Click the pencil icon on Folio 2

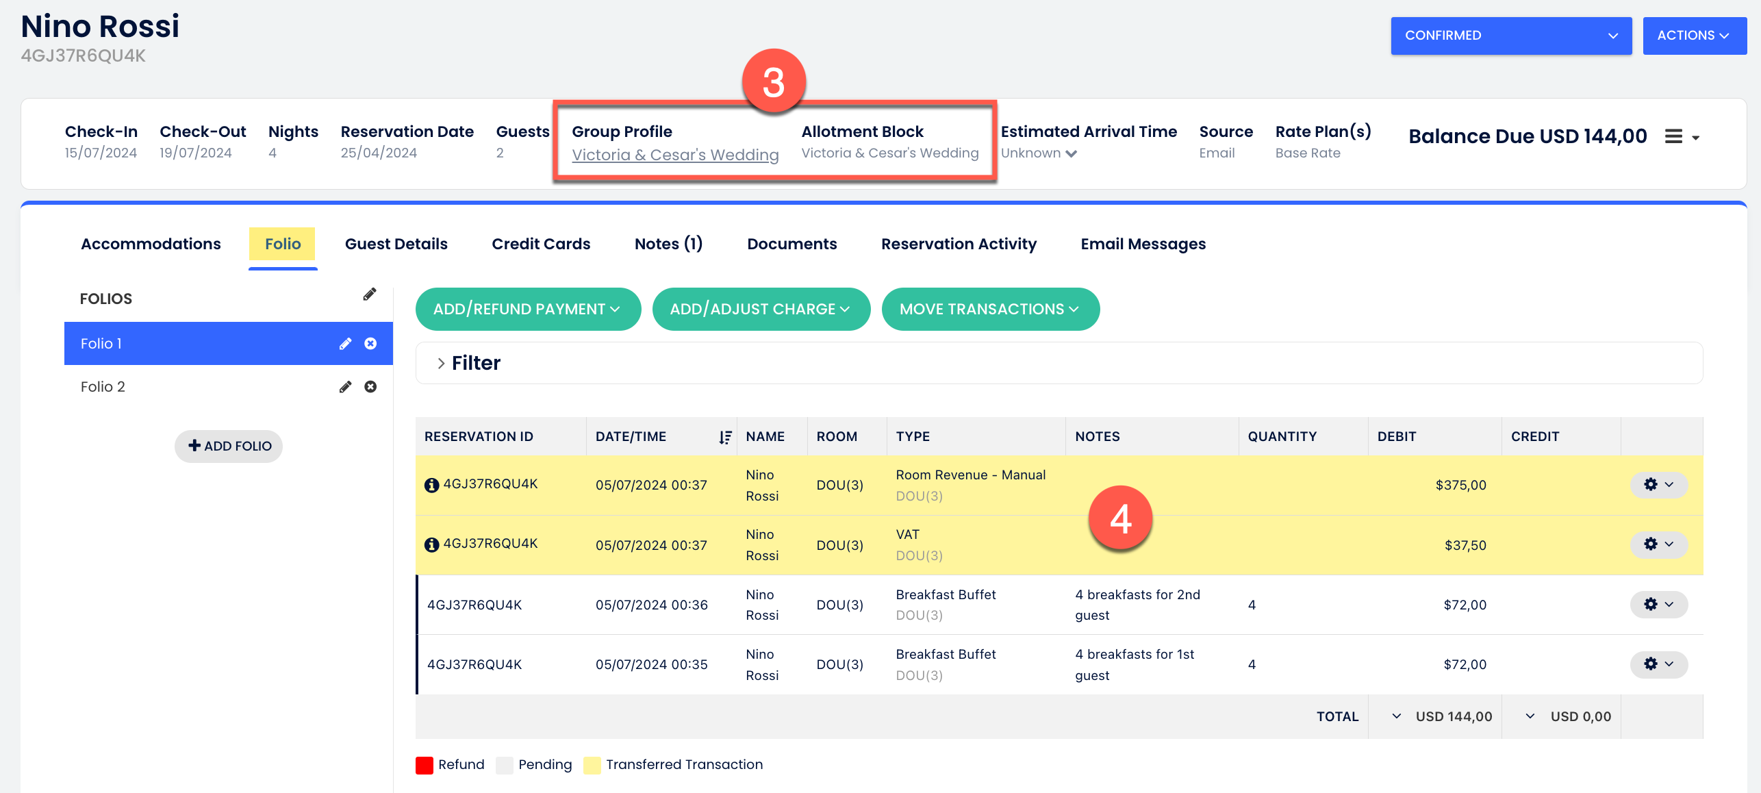346,387
